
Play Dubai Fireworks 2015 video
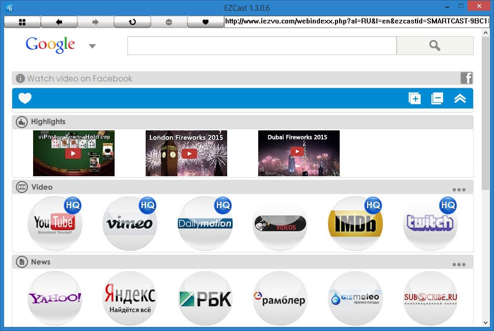[x=298, y=153]
